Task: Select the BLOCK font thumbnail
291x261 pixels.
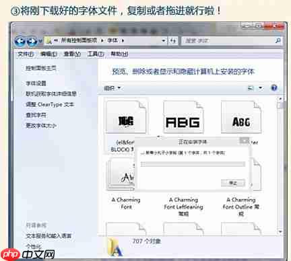Action: pyautogui.click(x=126, y=117)
